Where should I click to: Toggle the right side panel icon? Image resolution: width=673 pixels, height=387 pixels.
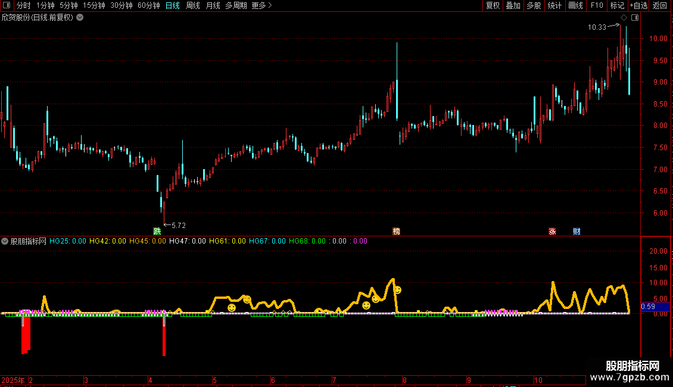coord(635,18)
